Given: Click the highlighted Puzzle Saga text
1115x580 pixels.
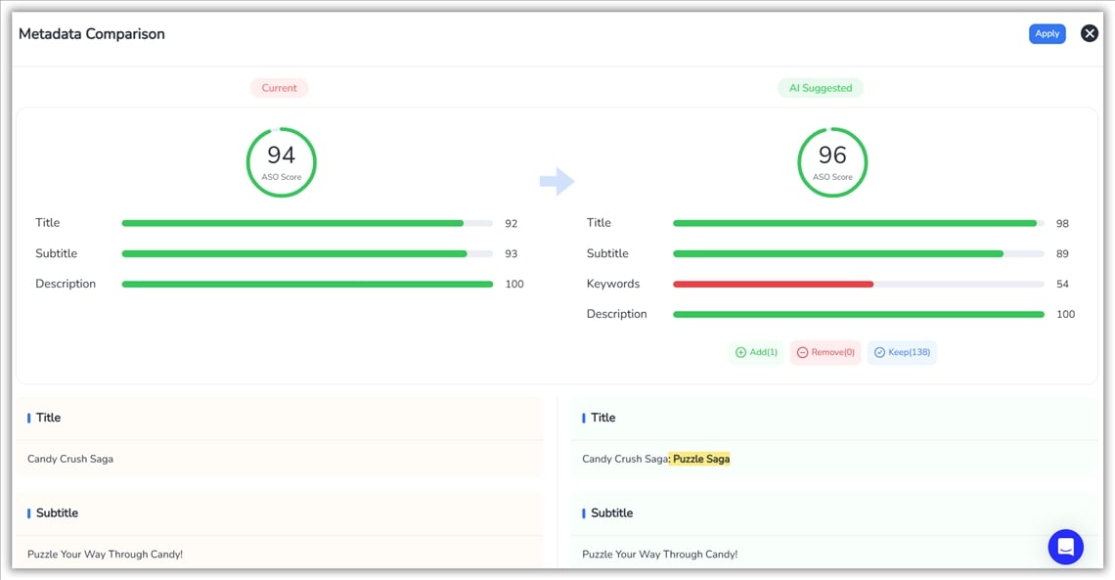Looking at the screenshot, I should point(700,459).
